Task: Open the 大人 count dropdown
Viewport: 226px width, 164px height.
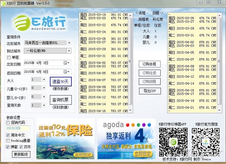Action: pyautogui.click(x=44, y=79)
